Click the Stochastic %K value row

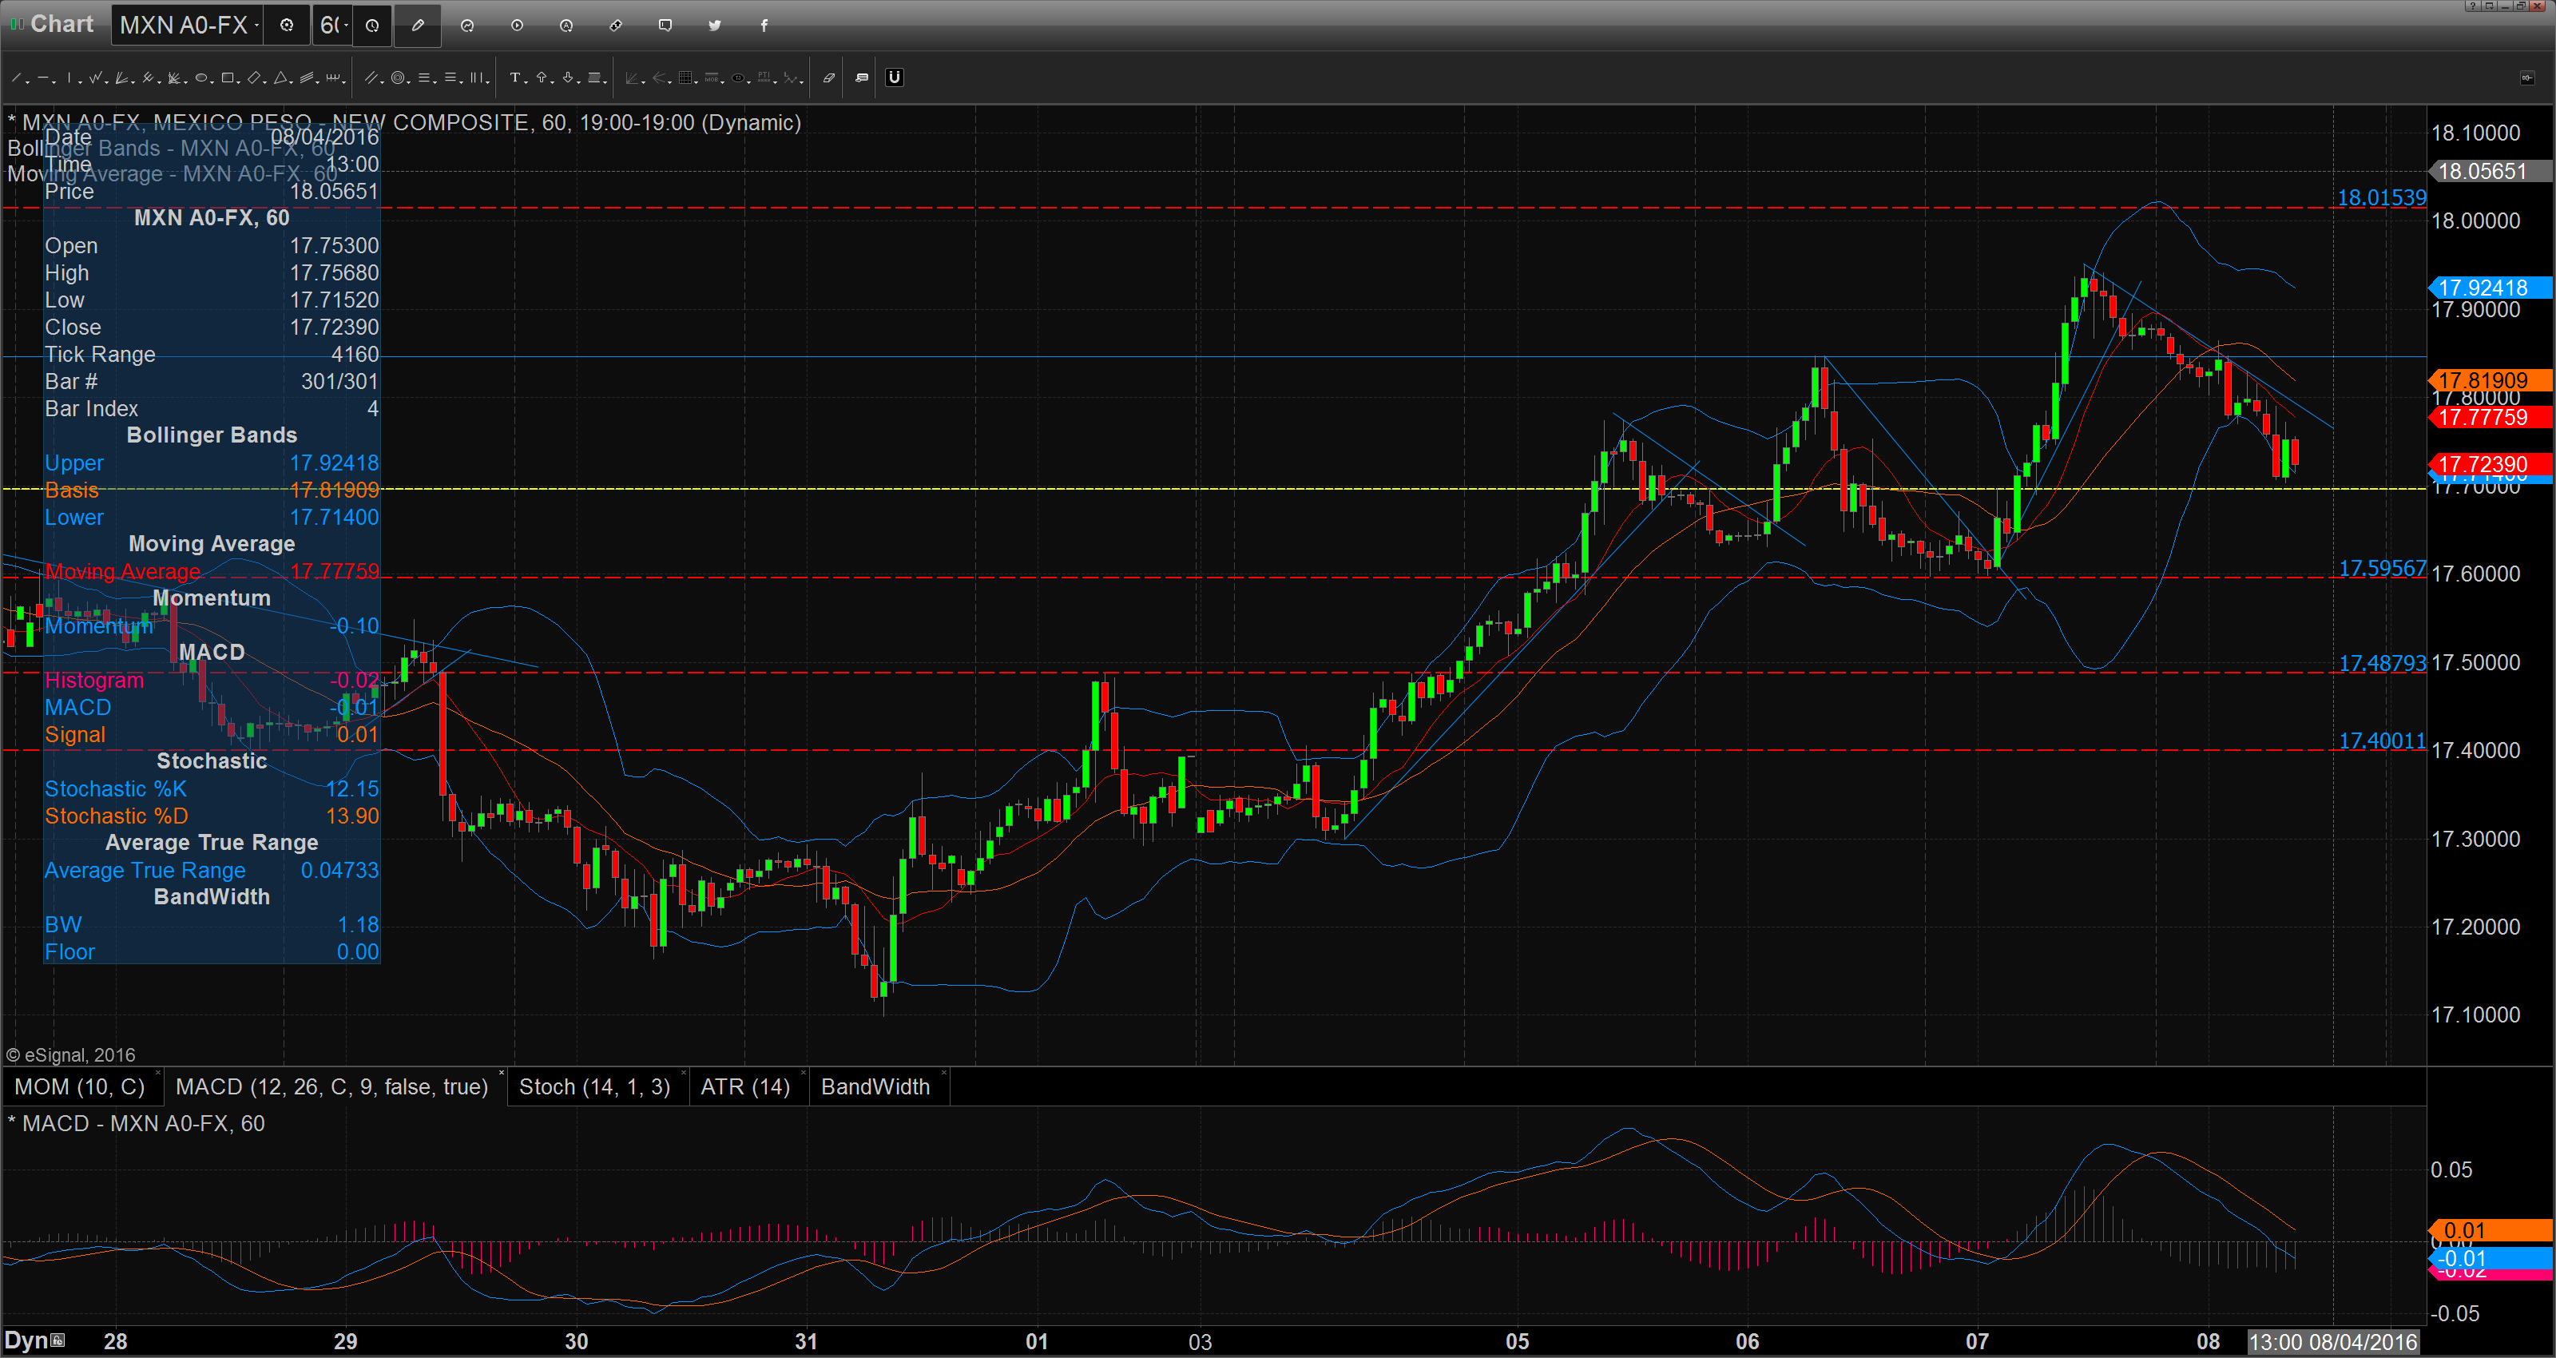[212, 789]
